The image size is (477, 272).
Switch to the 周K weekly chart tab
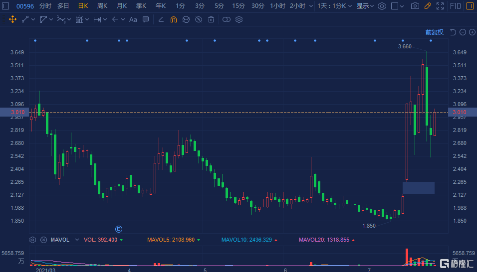102,6
